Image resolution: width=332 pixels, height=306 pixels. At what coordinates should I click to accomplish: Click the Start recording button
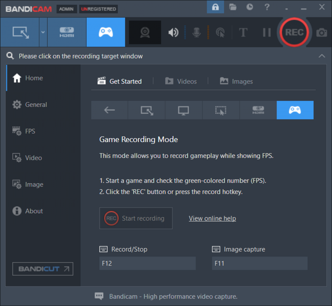136,218
